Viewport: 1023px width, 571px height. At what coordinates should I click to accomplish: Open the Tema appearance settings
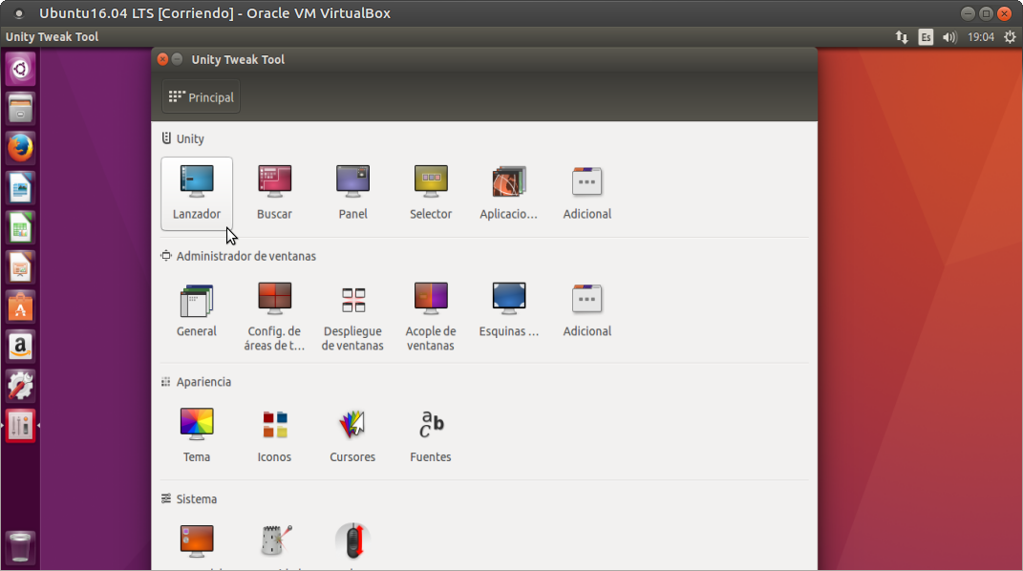(x=197, y=436)
